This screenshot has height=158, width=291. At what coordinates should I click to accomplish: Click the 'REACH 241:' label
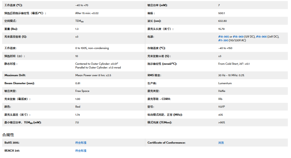(12, 151)
